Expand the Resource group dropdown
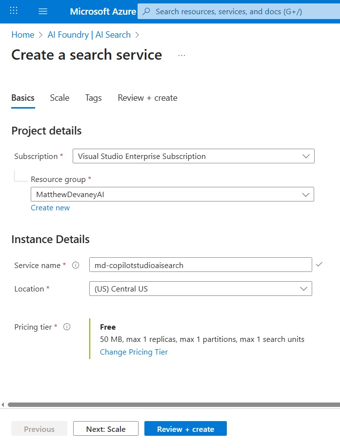Viewport: 340px width, 448px height. (172, 194)
